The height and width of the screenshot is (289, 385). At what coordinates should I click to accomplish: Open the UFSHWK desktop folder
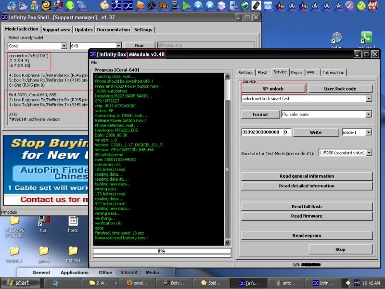point(14,255)
